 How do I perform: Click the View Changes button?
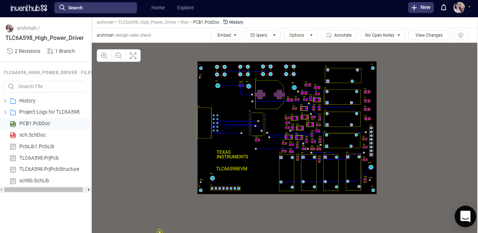tap(429, 35)
